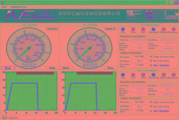Click the No.2 Emergency indicator light
The width and height of the screenshot is (179, 120).
[x=174, y=75]
